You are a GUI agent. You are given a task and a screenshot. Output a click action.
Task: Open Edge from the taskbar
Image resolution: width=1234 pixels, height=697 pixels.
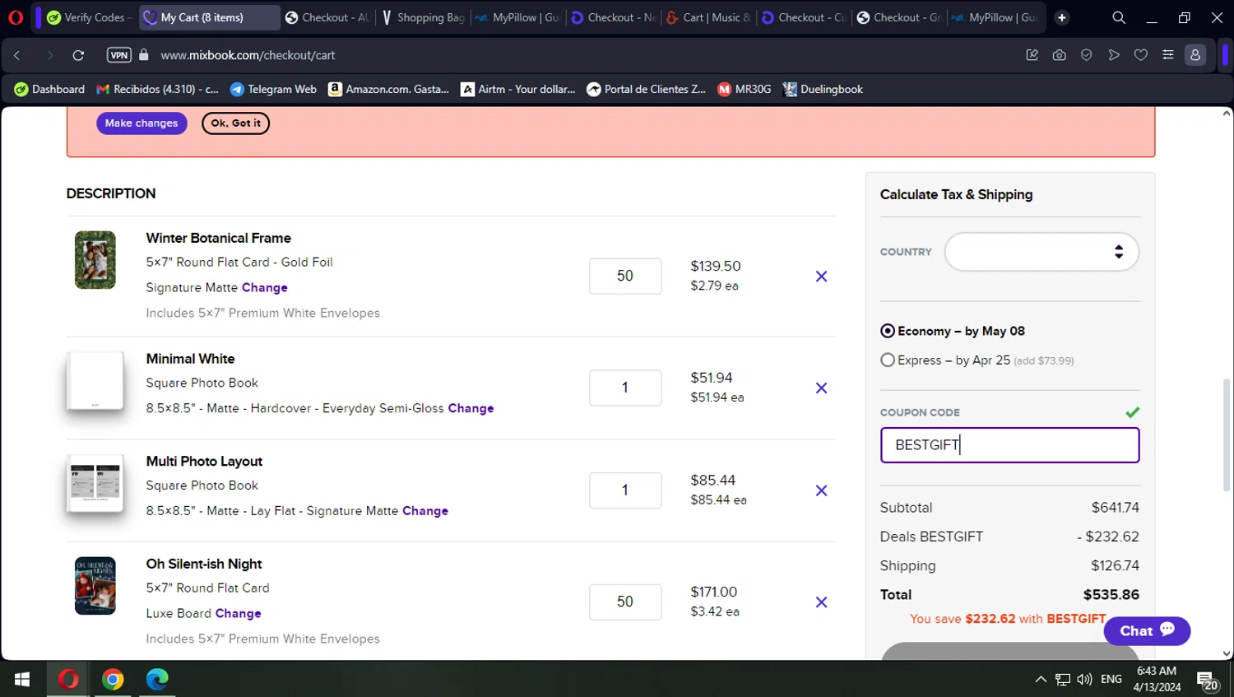(157, 679)
